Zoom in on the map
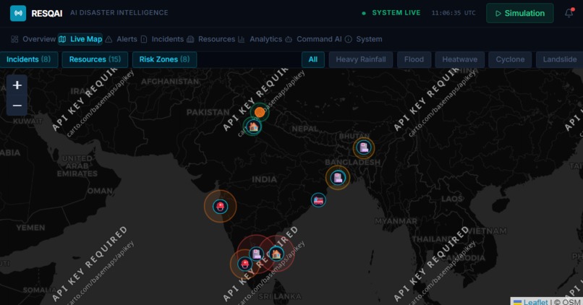Image resolution: width=583 pixels, height=305 pixels. tap(17, 85)
